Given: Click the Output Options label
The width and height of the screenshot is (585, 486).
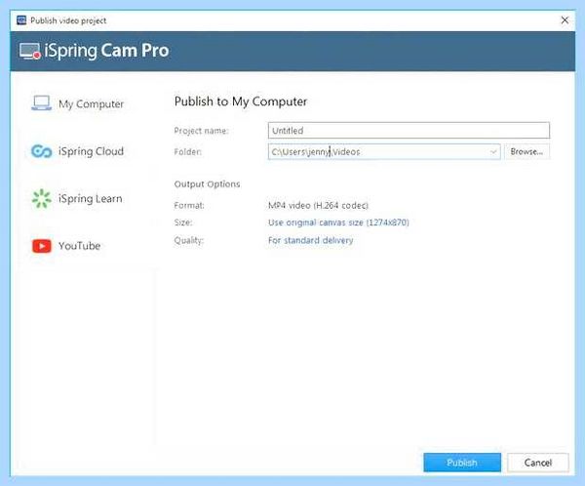Looking at the screenshot, I should [207, 184].
